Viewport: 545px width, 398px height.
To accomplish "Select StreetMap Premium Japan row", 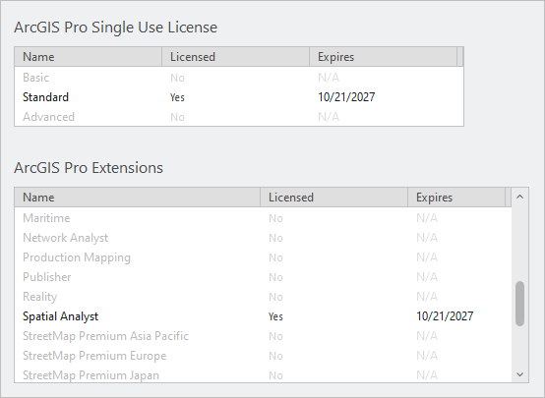I will point(263,375).
